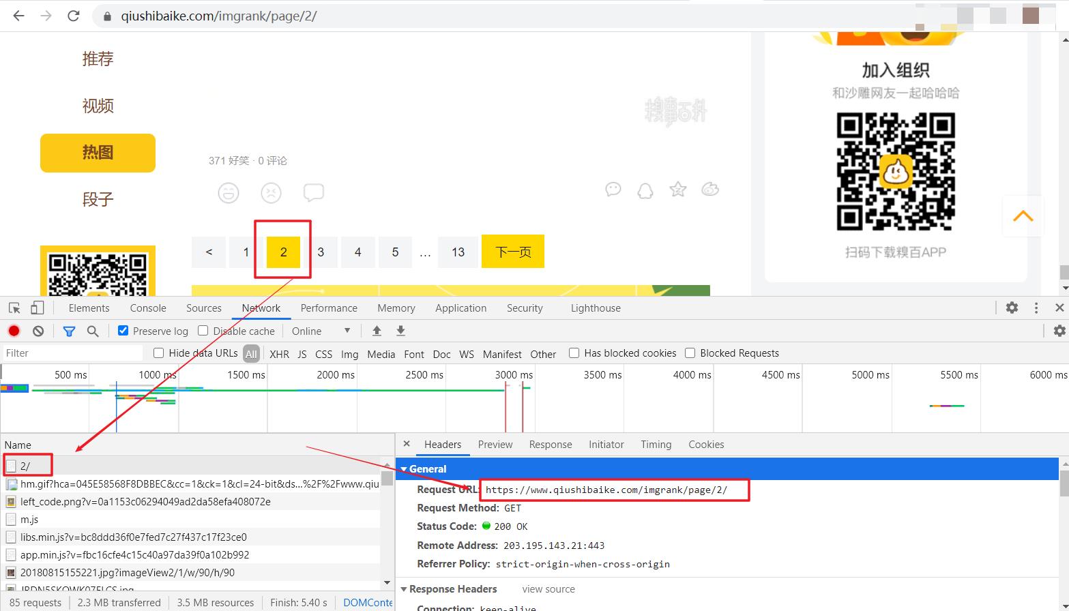The width and height of the screenshot is (1069, 611).
Task: Go to page 3 in pagination
Action: pos(321,252)
